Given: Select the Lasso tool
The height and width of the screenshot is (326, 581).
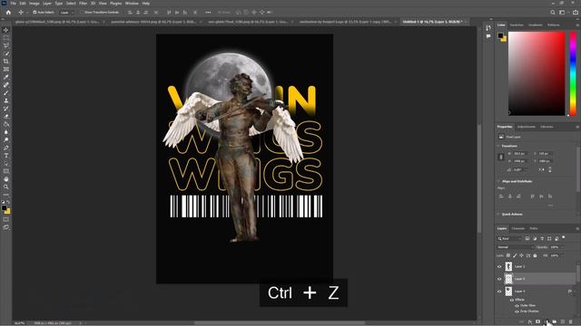Looking at the screenshot, I should click(6, 45).
